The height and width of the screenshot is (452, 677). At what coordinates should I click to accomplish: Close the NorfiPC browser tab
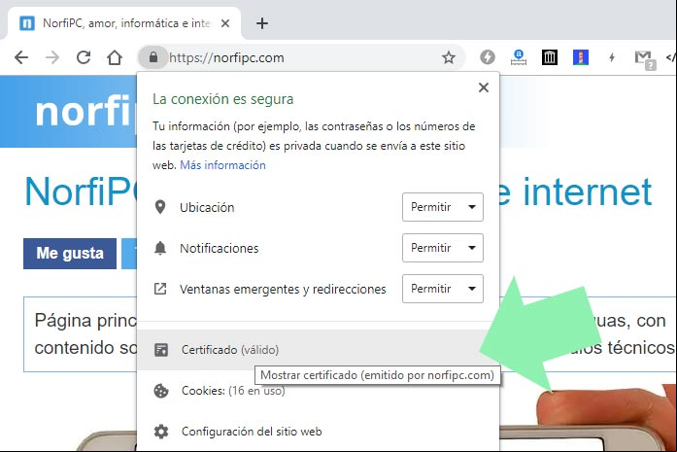point(225,23)
